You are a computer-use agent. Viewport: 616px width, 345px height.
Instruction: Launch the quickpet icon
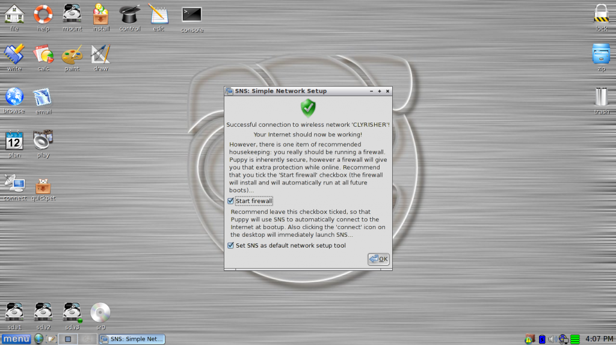click(x=43, y=185)
